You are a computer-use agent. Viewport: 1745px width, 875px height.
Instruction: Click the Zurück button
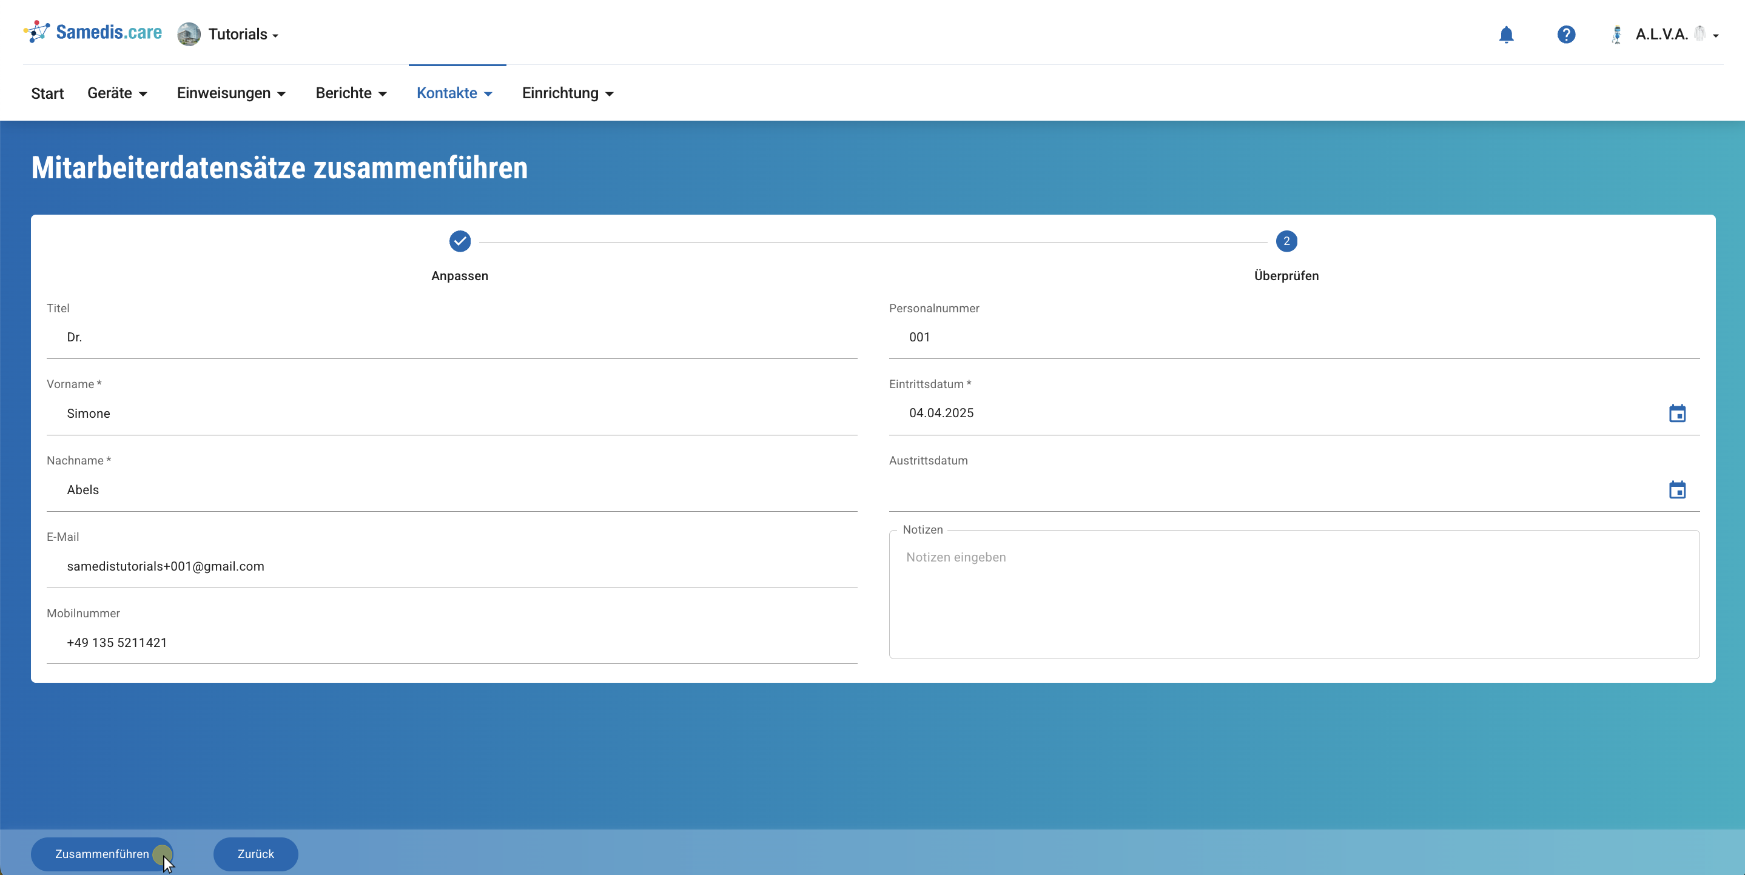pyautogui.click(x=255, y=854)
